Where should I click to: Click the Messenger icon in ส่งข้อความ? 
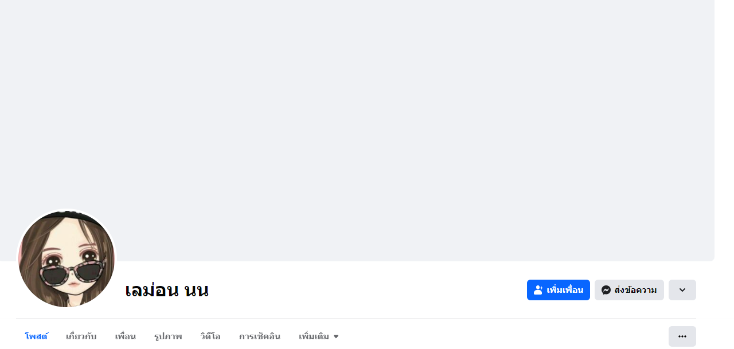click(x=606, y=290)
